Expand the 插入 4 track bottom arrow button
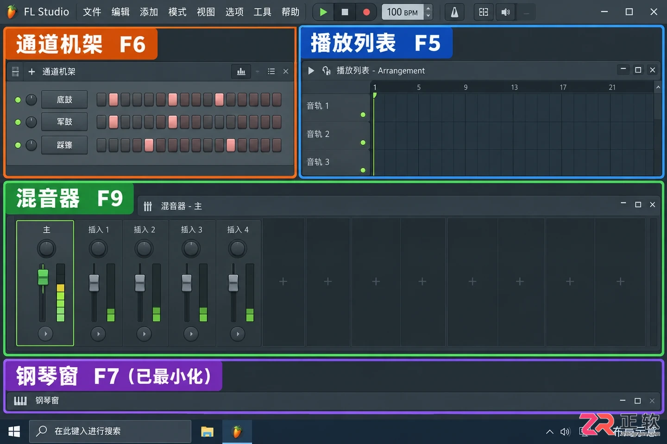Image resolution: width=667 pixels, height=444 pixels. pos(238,333)
